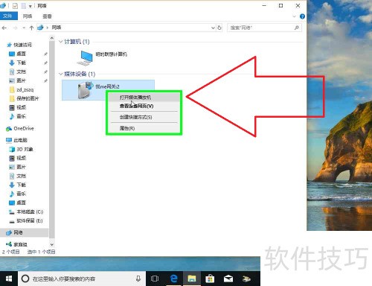Open the computer icon under 计算机 group
372x286 pixels.
(85, 57)
